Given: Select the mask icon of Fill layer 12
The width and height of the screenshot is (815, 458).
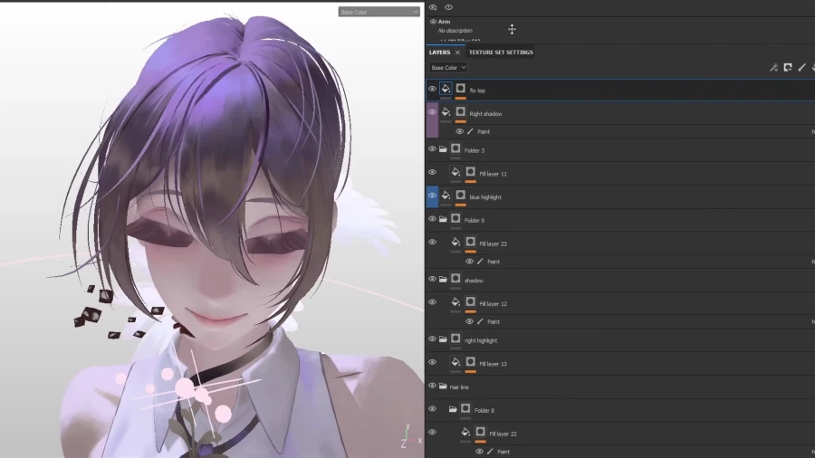Looking at the screenshot, I should coord(470,302).
